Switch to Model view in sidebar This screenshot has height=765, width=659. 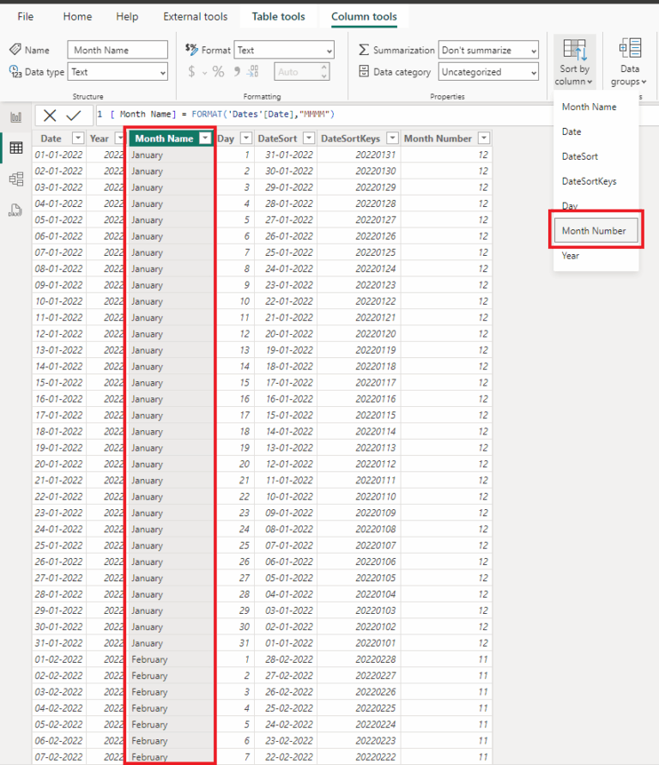coord(16,179)
